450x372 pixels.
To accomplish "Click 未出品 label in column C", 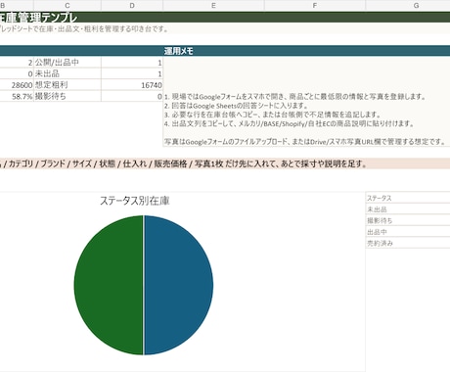I will point(67,73).
